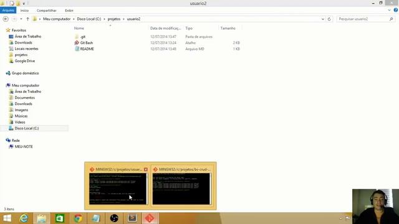
Task: Launch Internet Explorer from taskbar
Action: pyautogui.click(x=24, y=218)
